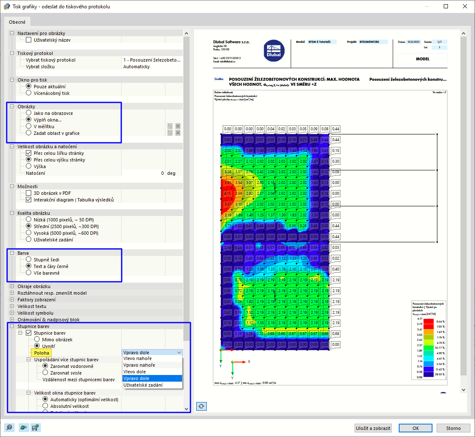Collapse Uspořádání více stupnic barev group
Viewport: 475px width, 437px height.
click(x=28, y=359)
